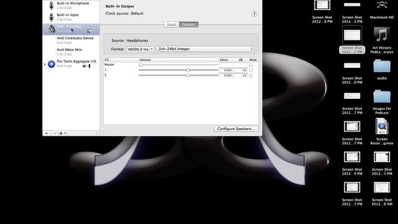
Task: Click the dB column header
Action: coord(241,60)
